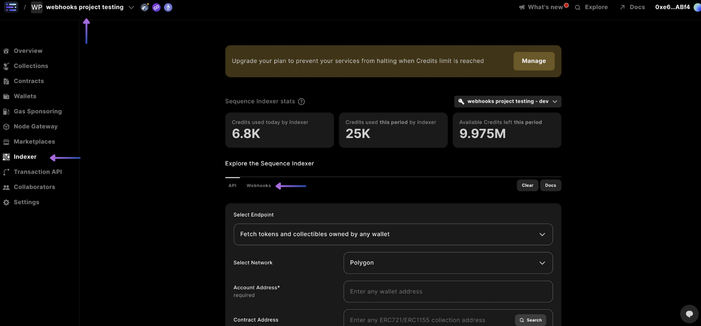Open Wallets from the sidebar

tap(25, 96)
